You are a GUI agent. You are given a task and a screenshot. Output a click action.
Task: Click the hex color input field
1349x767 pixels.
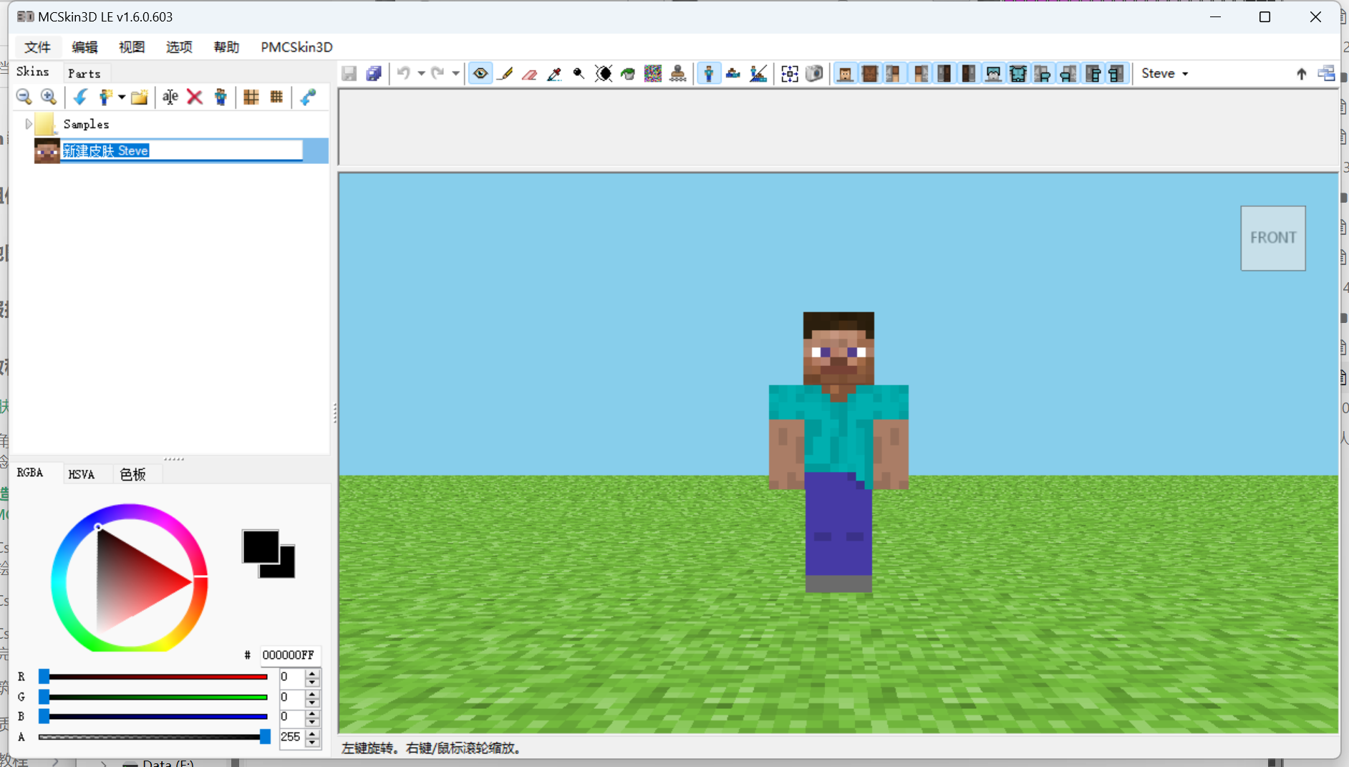(290, 655)
